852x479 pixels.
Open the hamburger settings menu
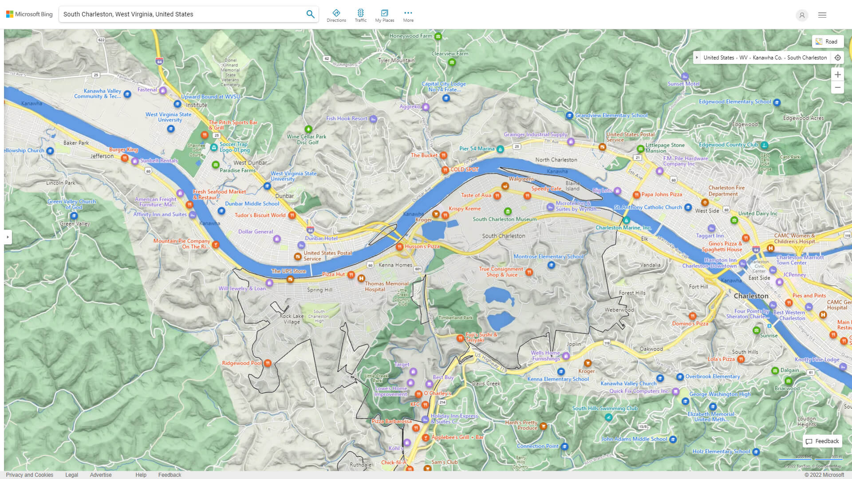coord(822,15)
